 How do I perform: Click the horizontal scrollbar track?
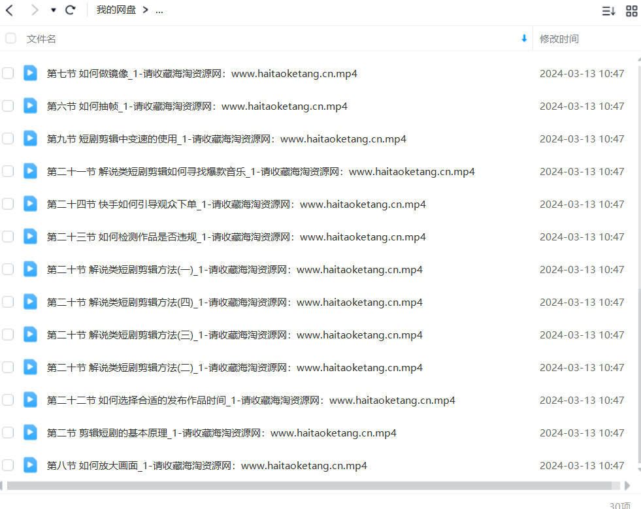tap(313, 485)
